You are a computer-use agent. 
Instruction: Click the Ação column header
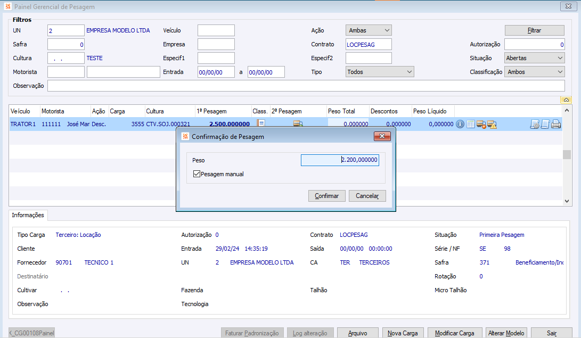100,111
